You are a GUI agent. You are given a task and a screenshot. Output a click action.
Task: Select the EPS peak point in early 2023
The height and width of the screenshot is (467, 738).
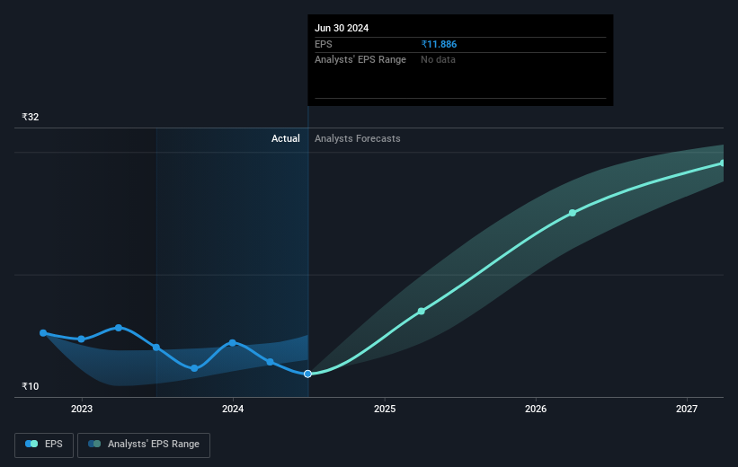[119, 328]
